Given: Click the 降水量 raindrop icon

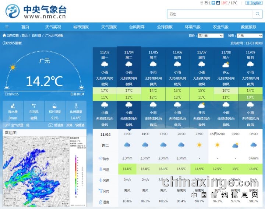Looking at the screenshot, I should (x=13, y=106).
